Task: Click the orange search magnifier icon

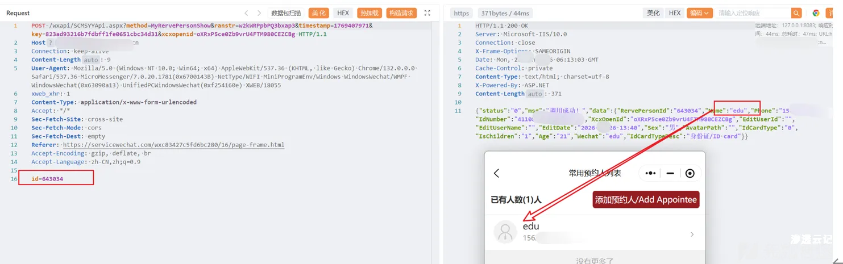Action: pos(796,13)
